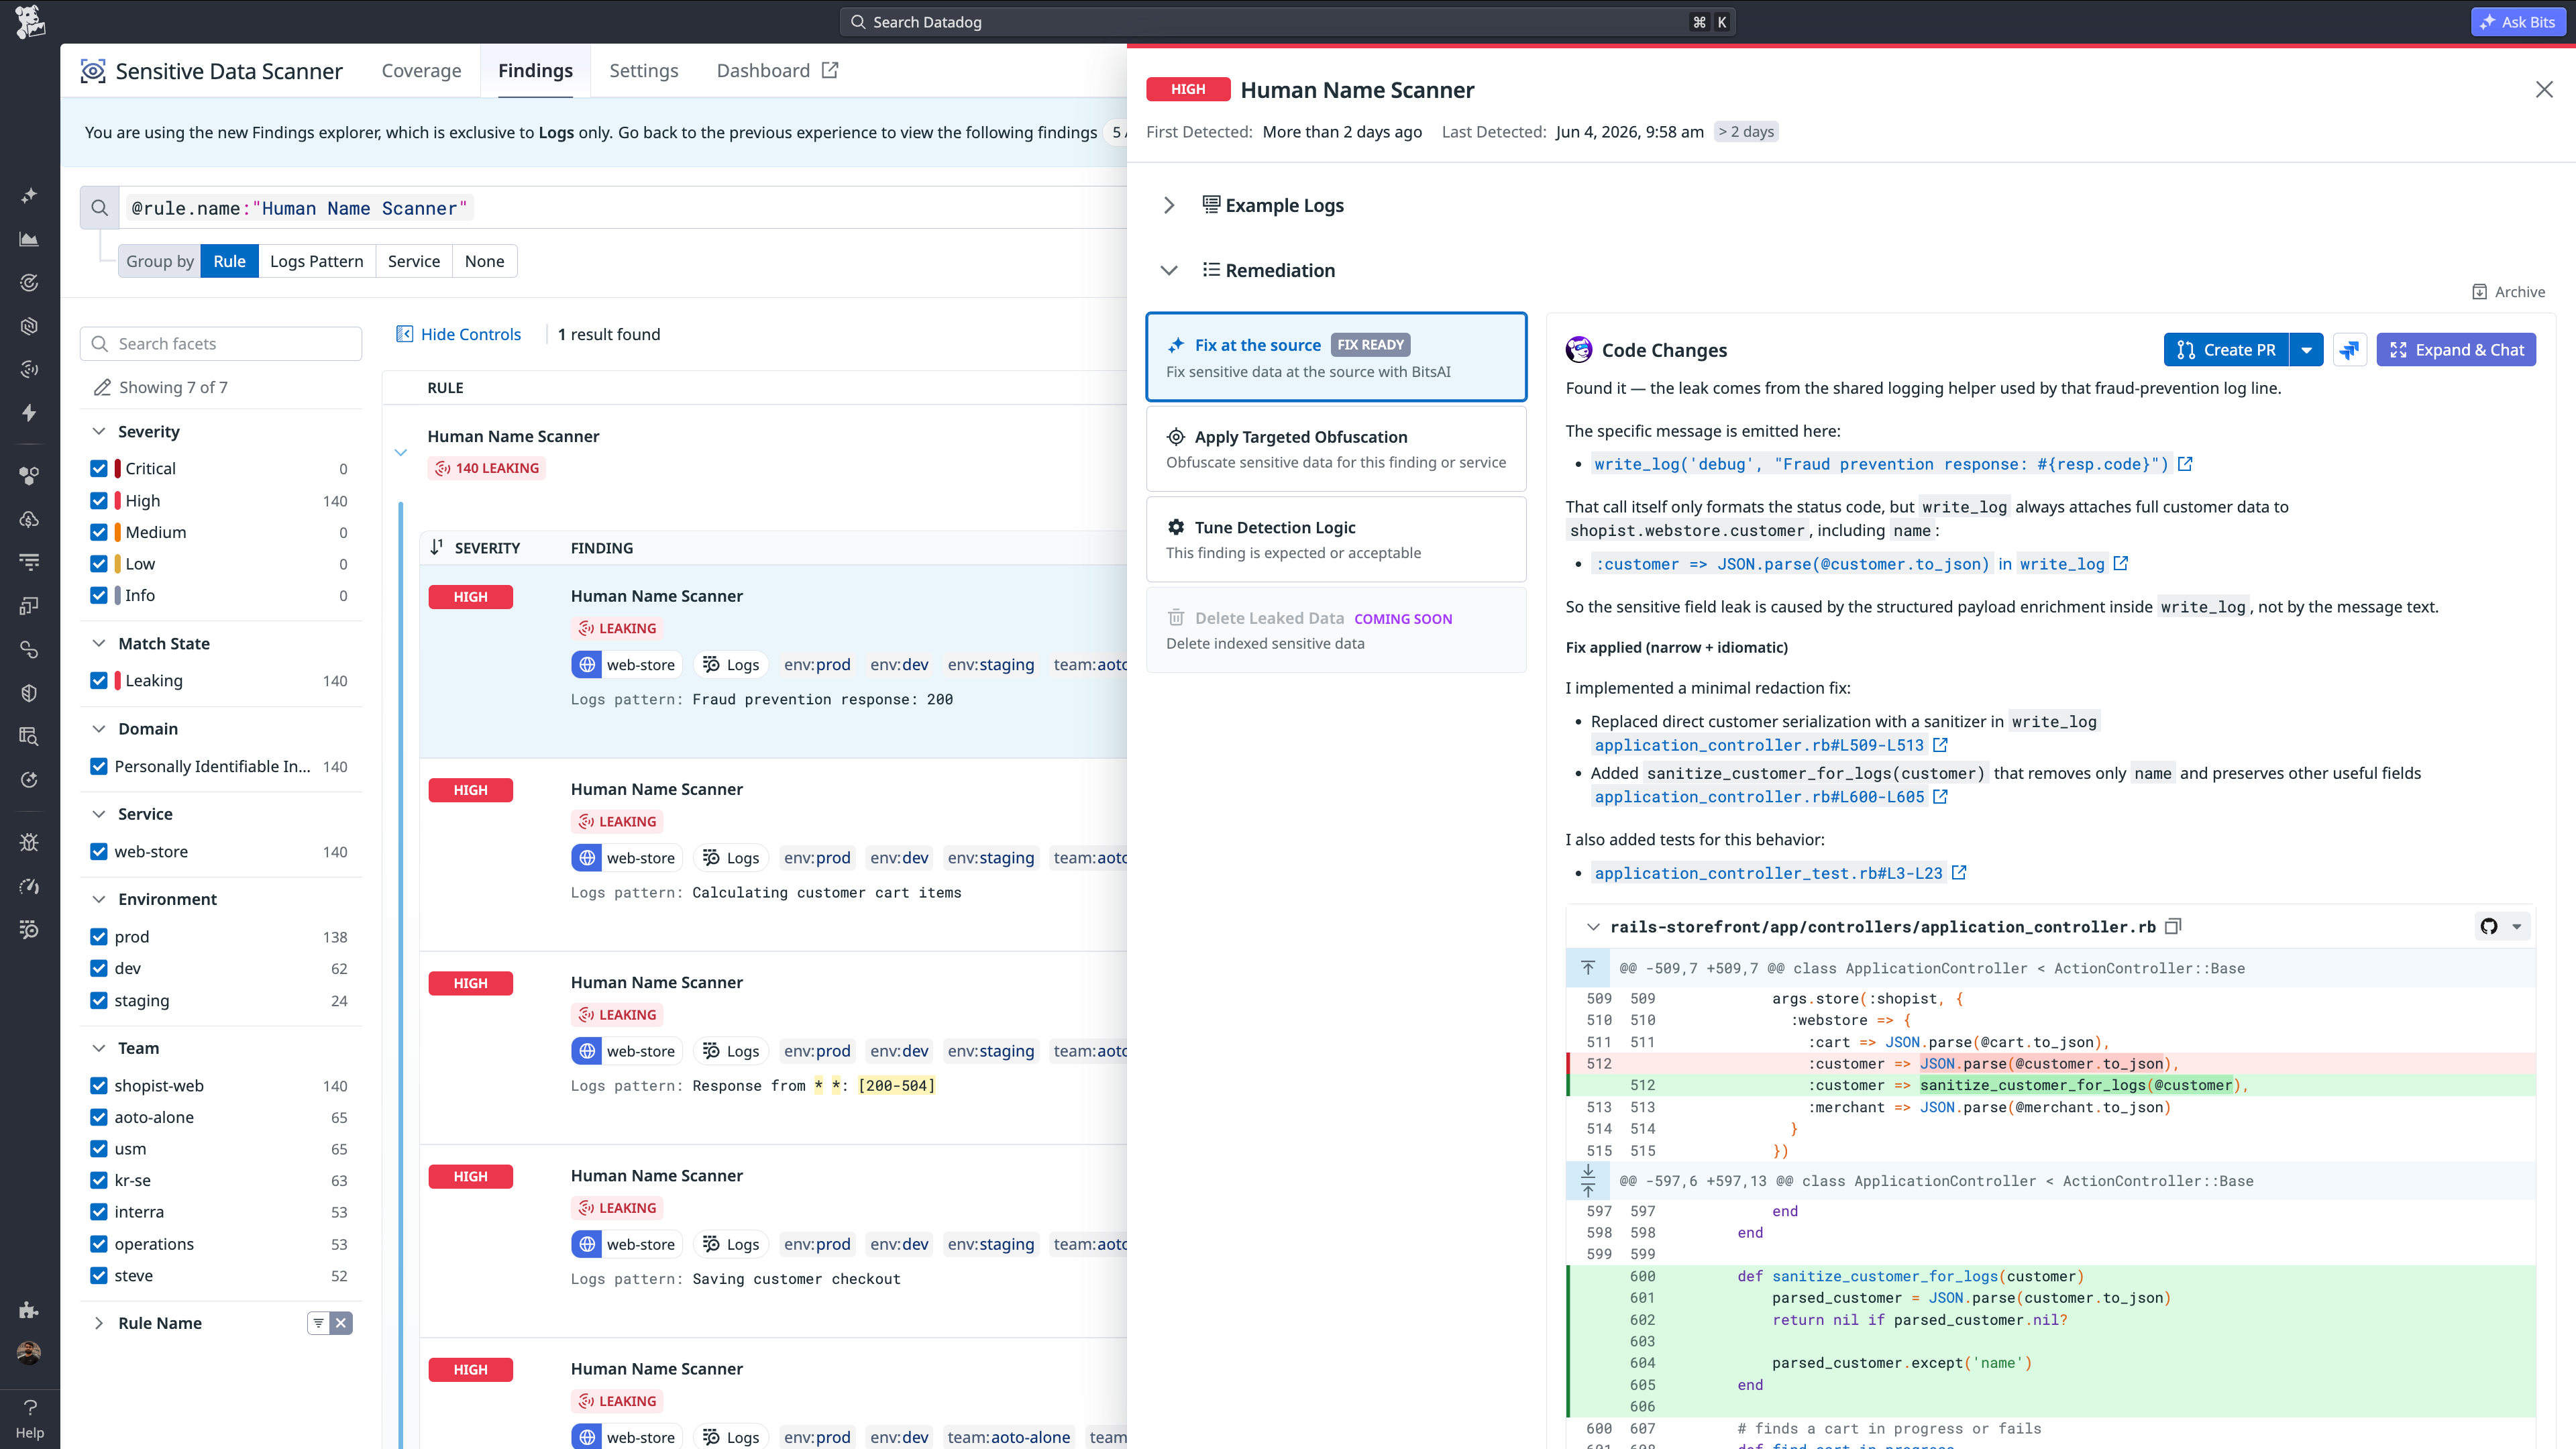Screen dimensions: 2576x1449
Task: Toggle the staging environment checkbox
Action: tap(99, 1000)
